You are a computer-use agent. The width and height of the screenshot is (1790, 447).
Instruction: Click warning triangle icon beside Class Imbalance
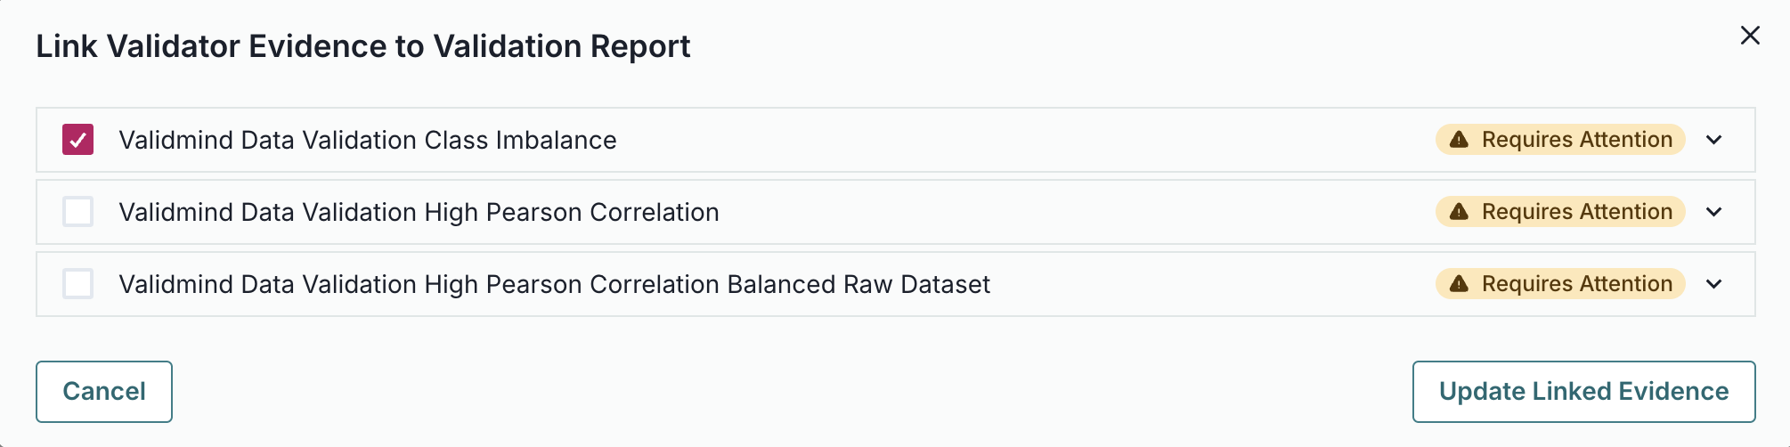click(x=1459, y=140)
